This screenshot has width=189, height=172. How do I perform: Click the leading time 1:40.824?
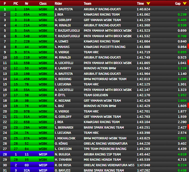(x=143, y=9)
